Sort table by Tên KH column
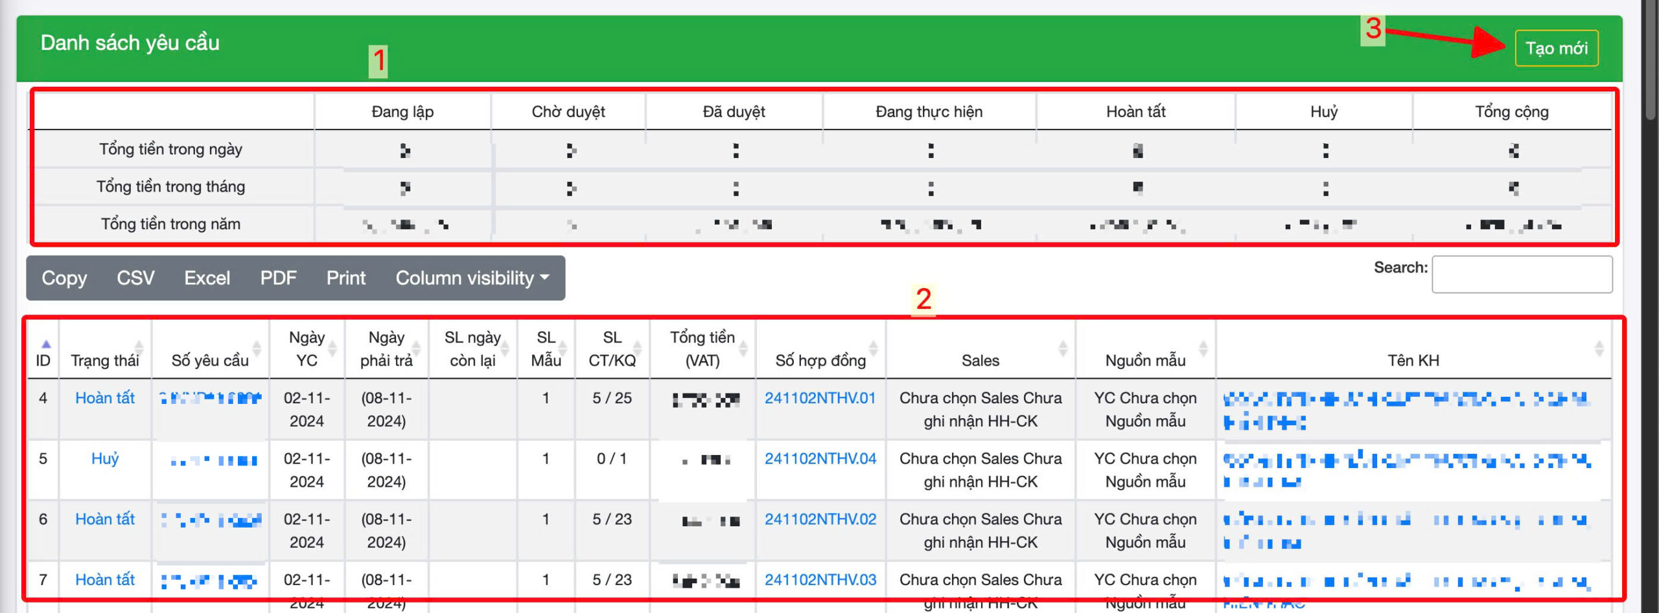Viewport: 1659px width, 613px height. pyautogui.click(x=1413, y=360)
